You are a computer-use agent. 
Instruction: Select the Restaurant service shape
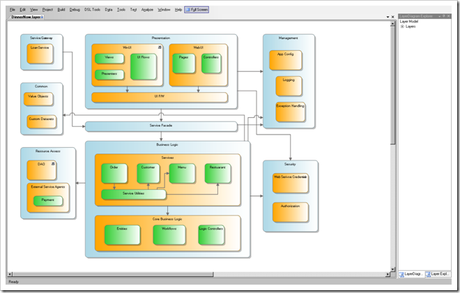(217, 174)
